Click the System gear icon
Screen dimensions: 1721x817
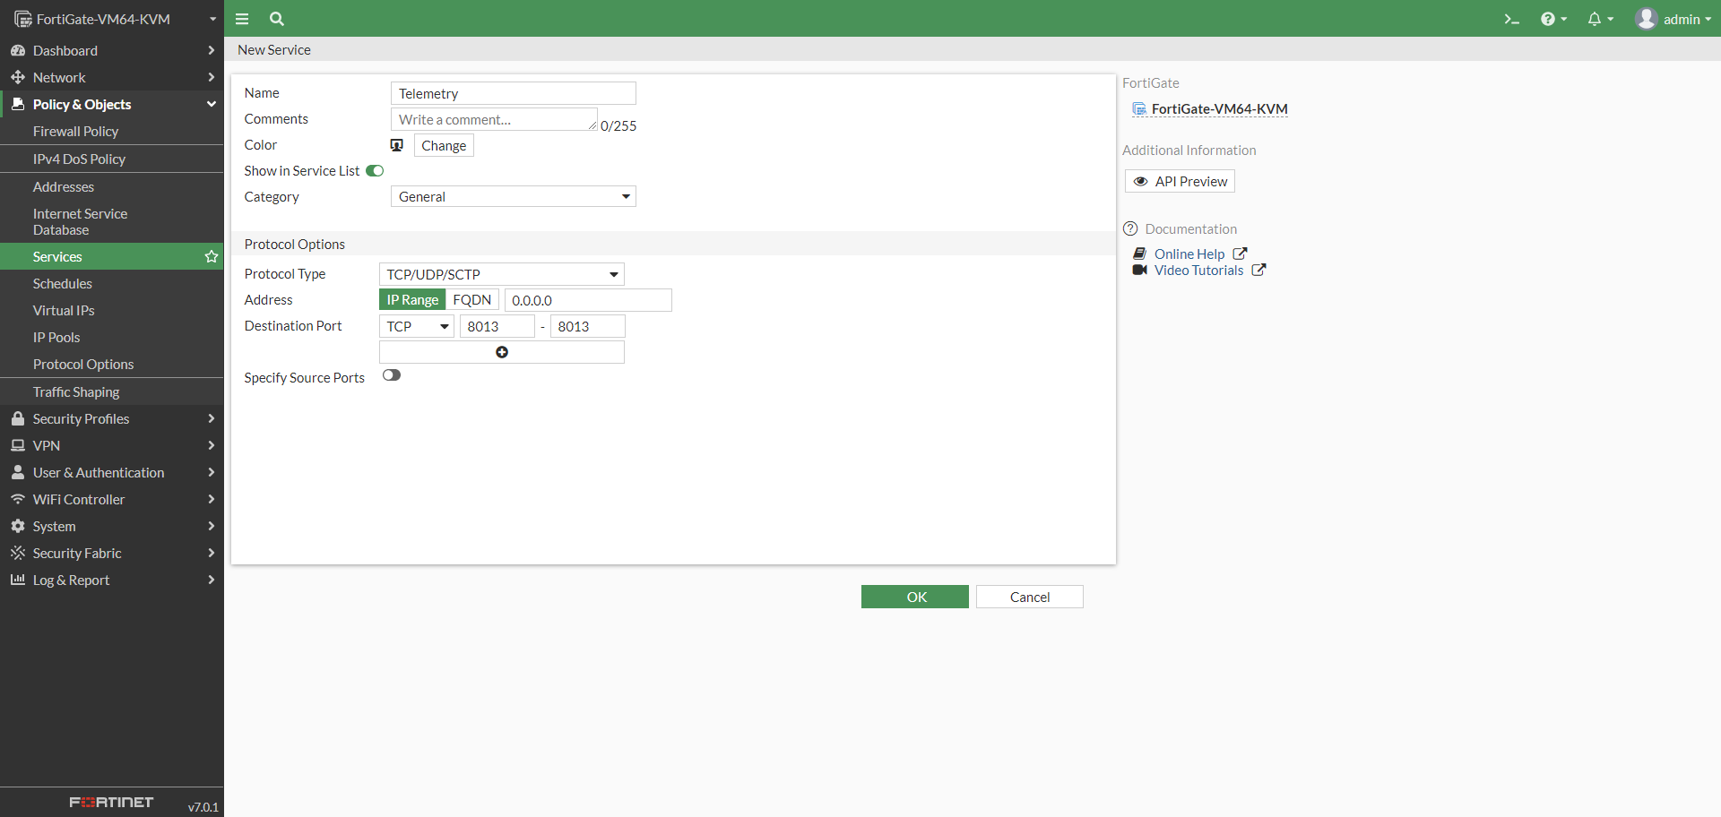[18, 526]
